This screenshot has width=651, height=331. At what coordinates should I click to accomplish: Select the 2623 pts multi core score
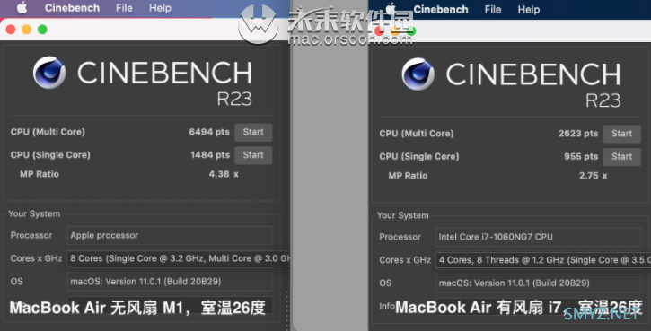(x=578, y=134)
